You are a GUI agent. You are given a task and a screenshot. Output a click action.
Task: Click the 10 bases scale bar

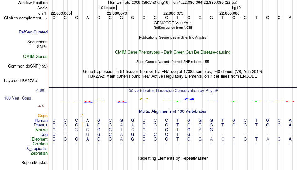coord(173,8)
